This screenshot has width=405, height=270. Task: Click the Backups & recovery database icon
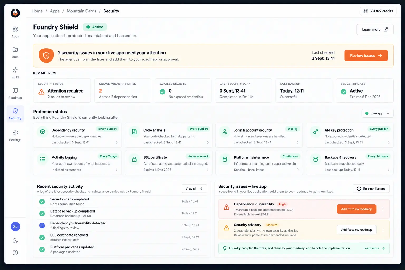click(x=316, y=159)
